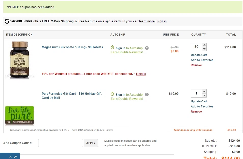Screen dimensions: 243x159
Task: Click the UNIT PRICE column header
Action: [171, 35]
